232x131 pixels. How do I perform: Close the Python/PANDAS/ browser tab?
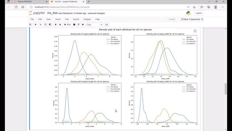[47, 2]
